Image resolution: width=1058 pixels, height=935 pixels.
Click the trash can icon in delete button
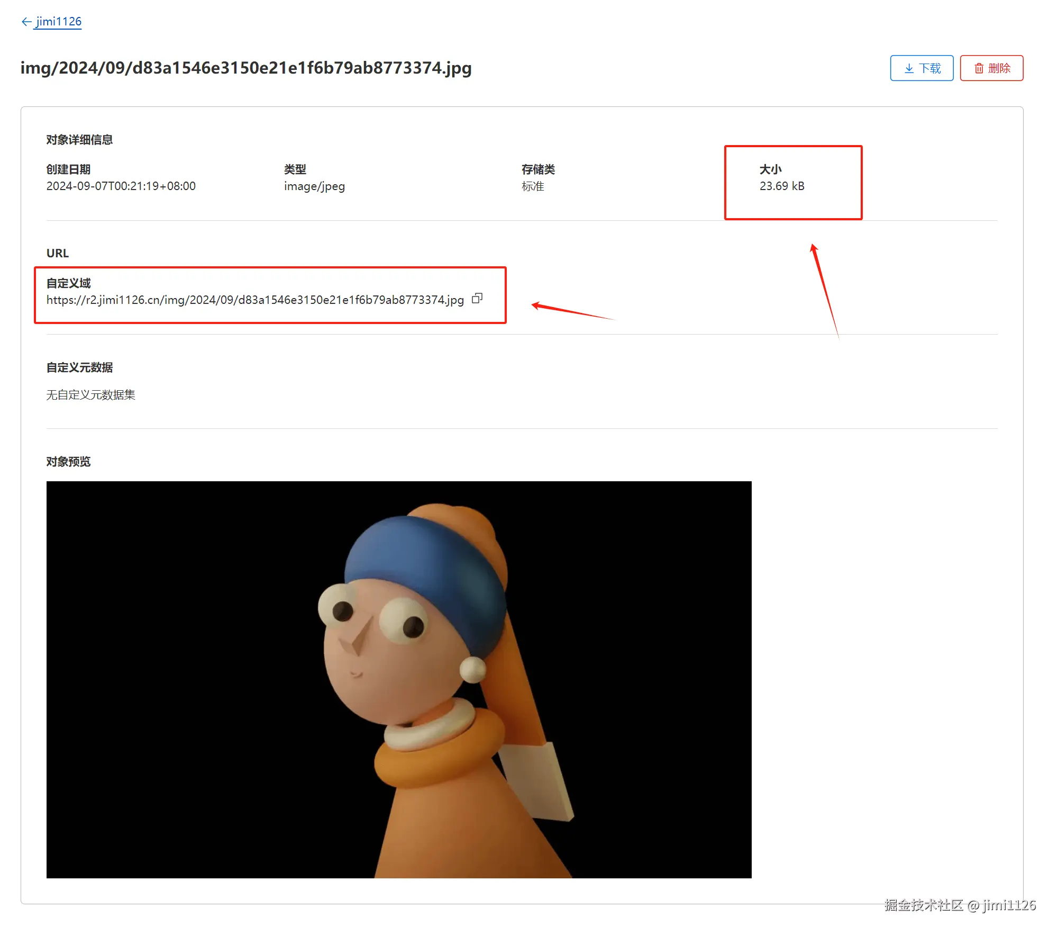[x=979, y=68]
